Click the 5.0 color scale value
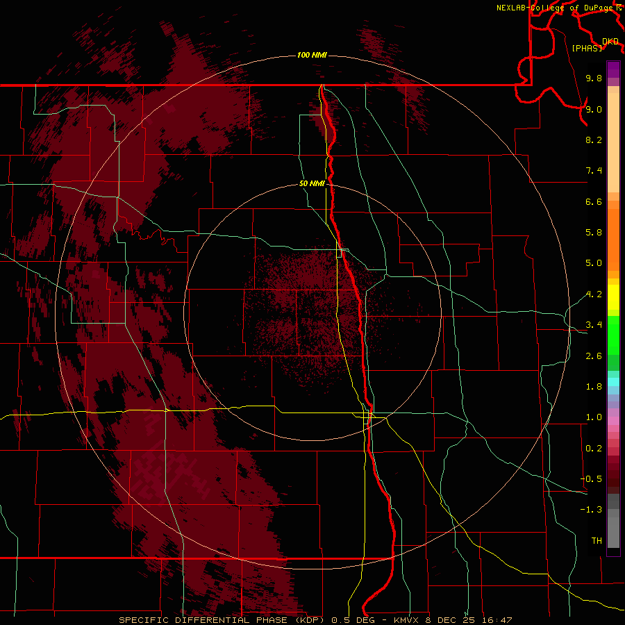Screen dimensions: 625x625 (x=594, y=263)
